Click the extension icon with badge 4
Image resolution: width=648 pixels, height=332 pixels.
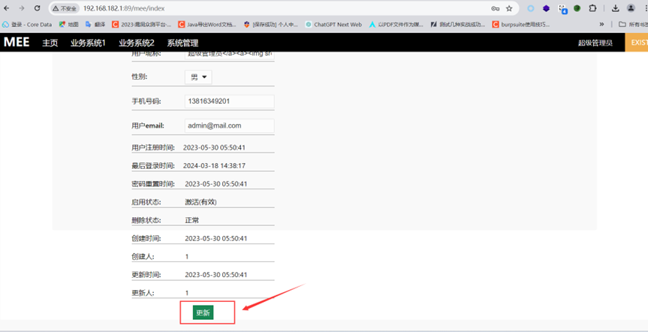(x=562, y=9)
